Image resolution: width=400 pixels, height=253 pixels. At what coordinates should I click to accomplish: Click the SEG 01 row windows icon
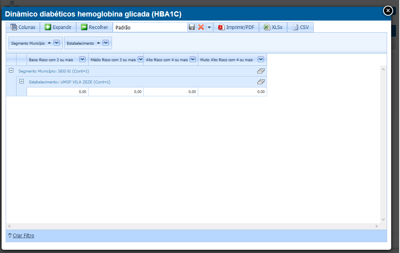261,71
